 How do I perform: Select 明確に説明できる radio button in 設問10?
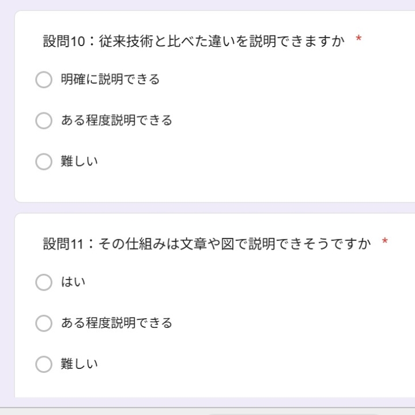pyautogui.click(x=44, y=80)
